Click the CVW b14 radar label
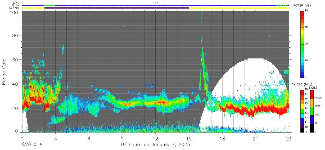 pyautogui.click(x=32, y=144)
